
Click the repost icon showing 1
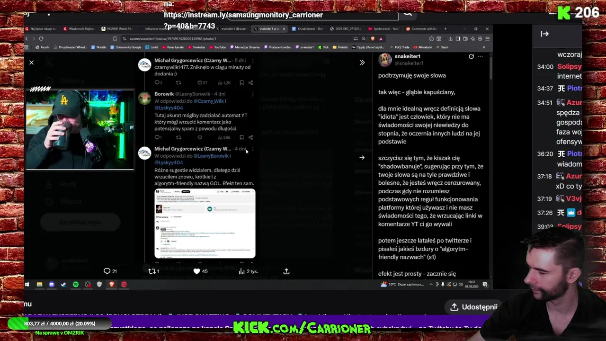[x=154, y=271]
